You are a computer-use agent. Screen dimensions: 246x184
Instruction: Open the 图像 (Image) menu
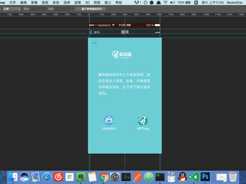(x=34, y=2)
